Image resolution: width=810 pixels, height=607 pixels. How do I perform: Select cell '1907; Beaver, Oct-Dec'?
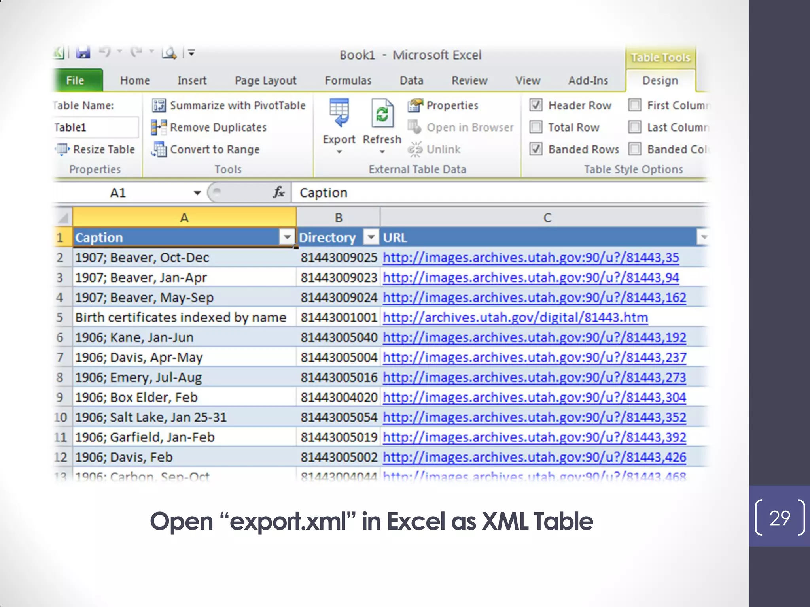[184, 258]
